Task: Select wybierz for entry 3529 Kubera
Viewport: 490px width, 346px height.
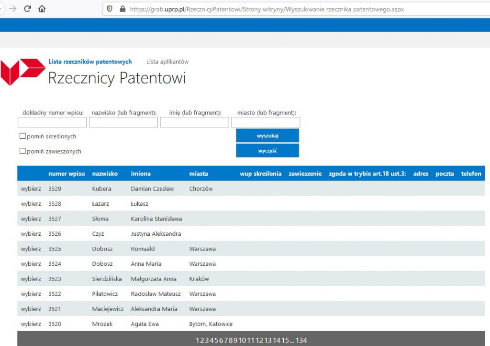Action: click(x=31, y=189)
